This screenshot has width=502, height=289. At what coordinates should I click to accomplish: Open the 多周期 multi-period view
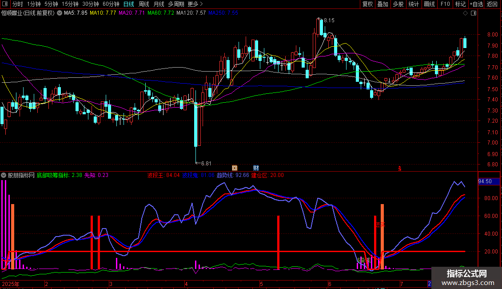[x=176, y=4]
